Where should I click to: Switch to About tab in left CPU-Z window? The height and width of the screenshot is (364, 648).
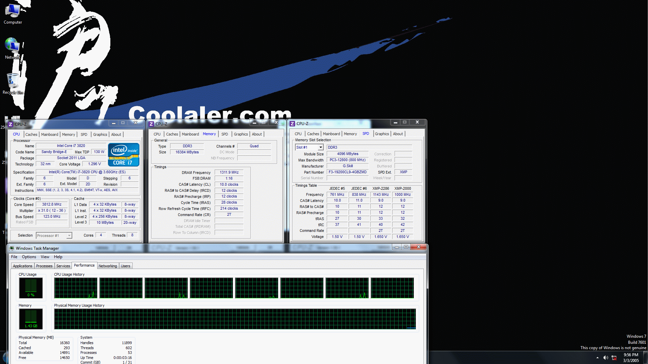coord(116,134)
